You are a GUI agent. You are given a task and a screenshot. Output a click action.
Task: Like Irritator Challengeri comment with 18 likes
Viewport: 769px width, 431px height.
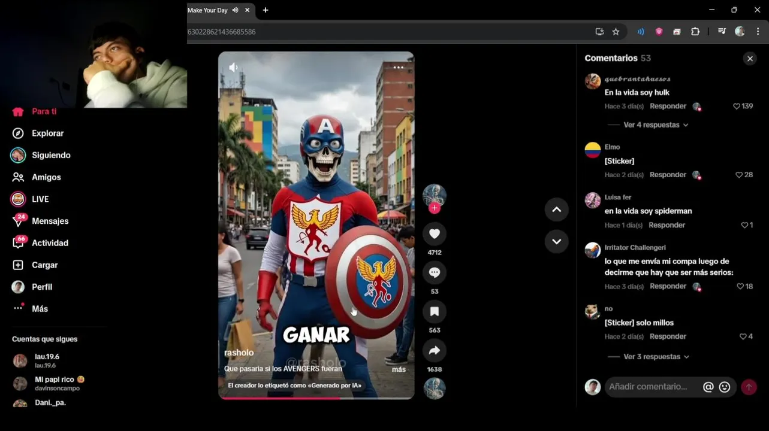(740, 286)
